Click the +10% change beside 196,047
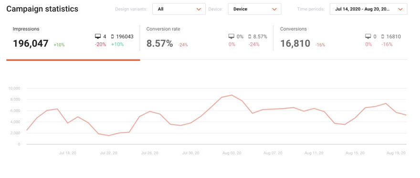Screen dimensions: 420x178 click(x=59, y=45)
